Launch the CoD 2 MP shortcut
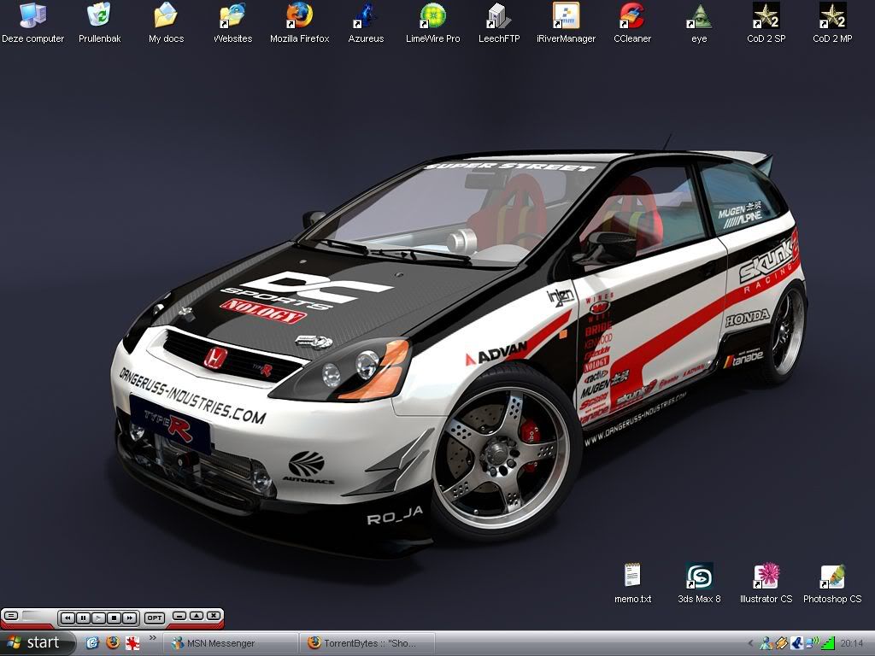 831,16
